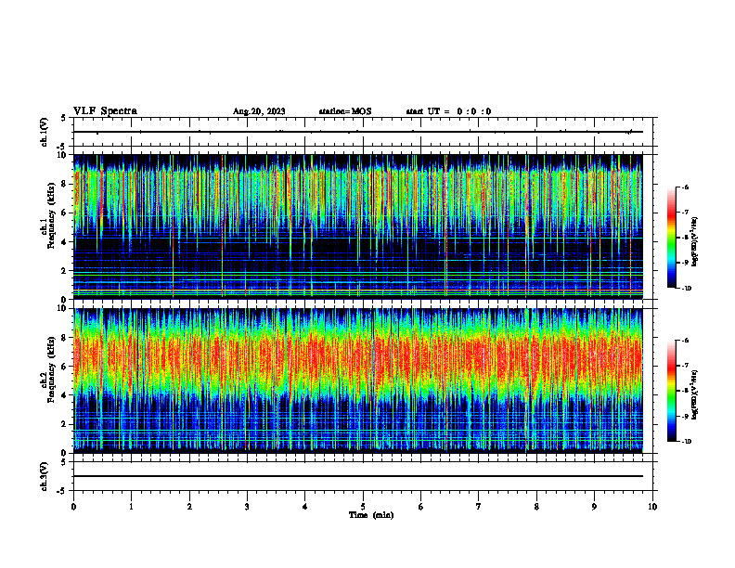This screenshot has height=568, width=735.
Task: Click the "ch.3(V)" waveform axis label
Action: [45, 476]
